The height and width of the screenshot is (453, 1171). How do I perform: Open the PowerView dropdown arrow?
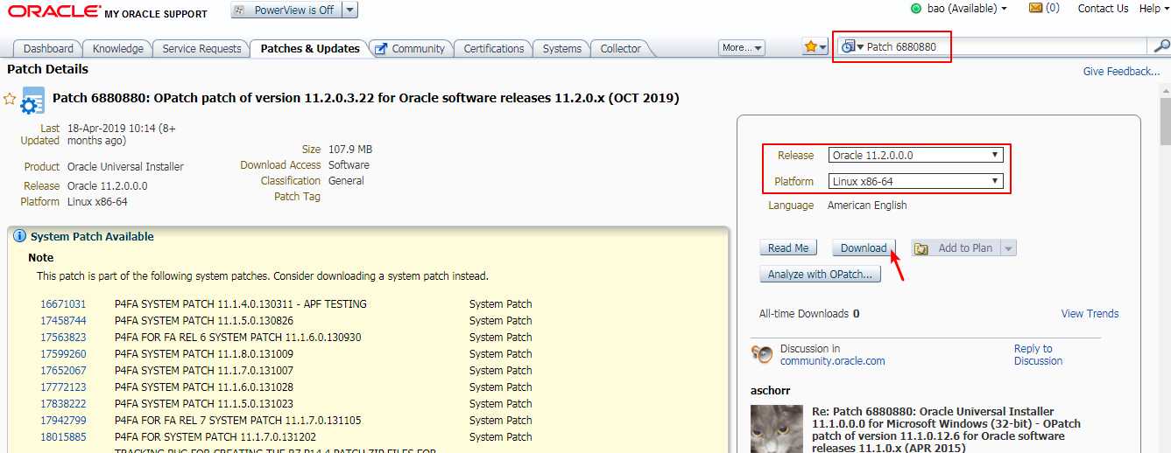click(349, 10)
